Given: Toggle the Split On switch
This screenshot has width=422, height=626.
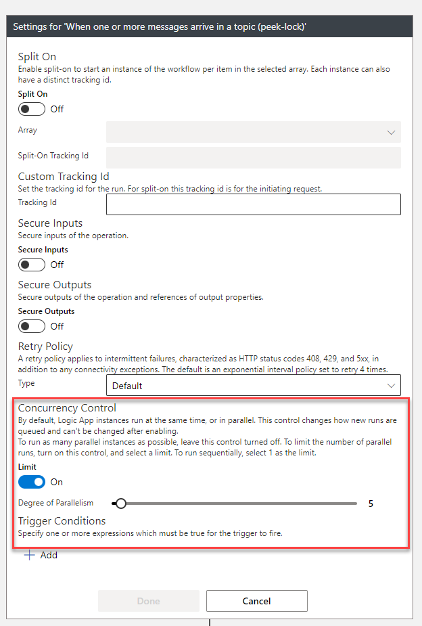Looking at the screenshot, I should 32,109.
